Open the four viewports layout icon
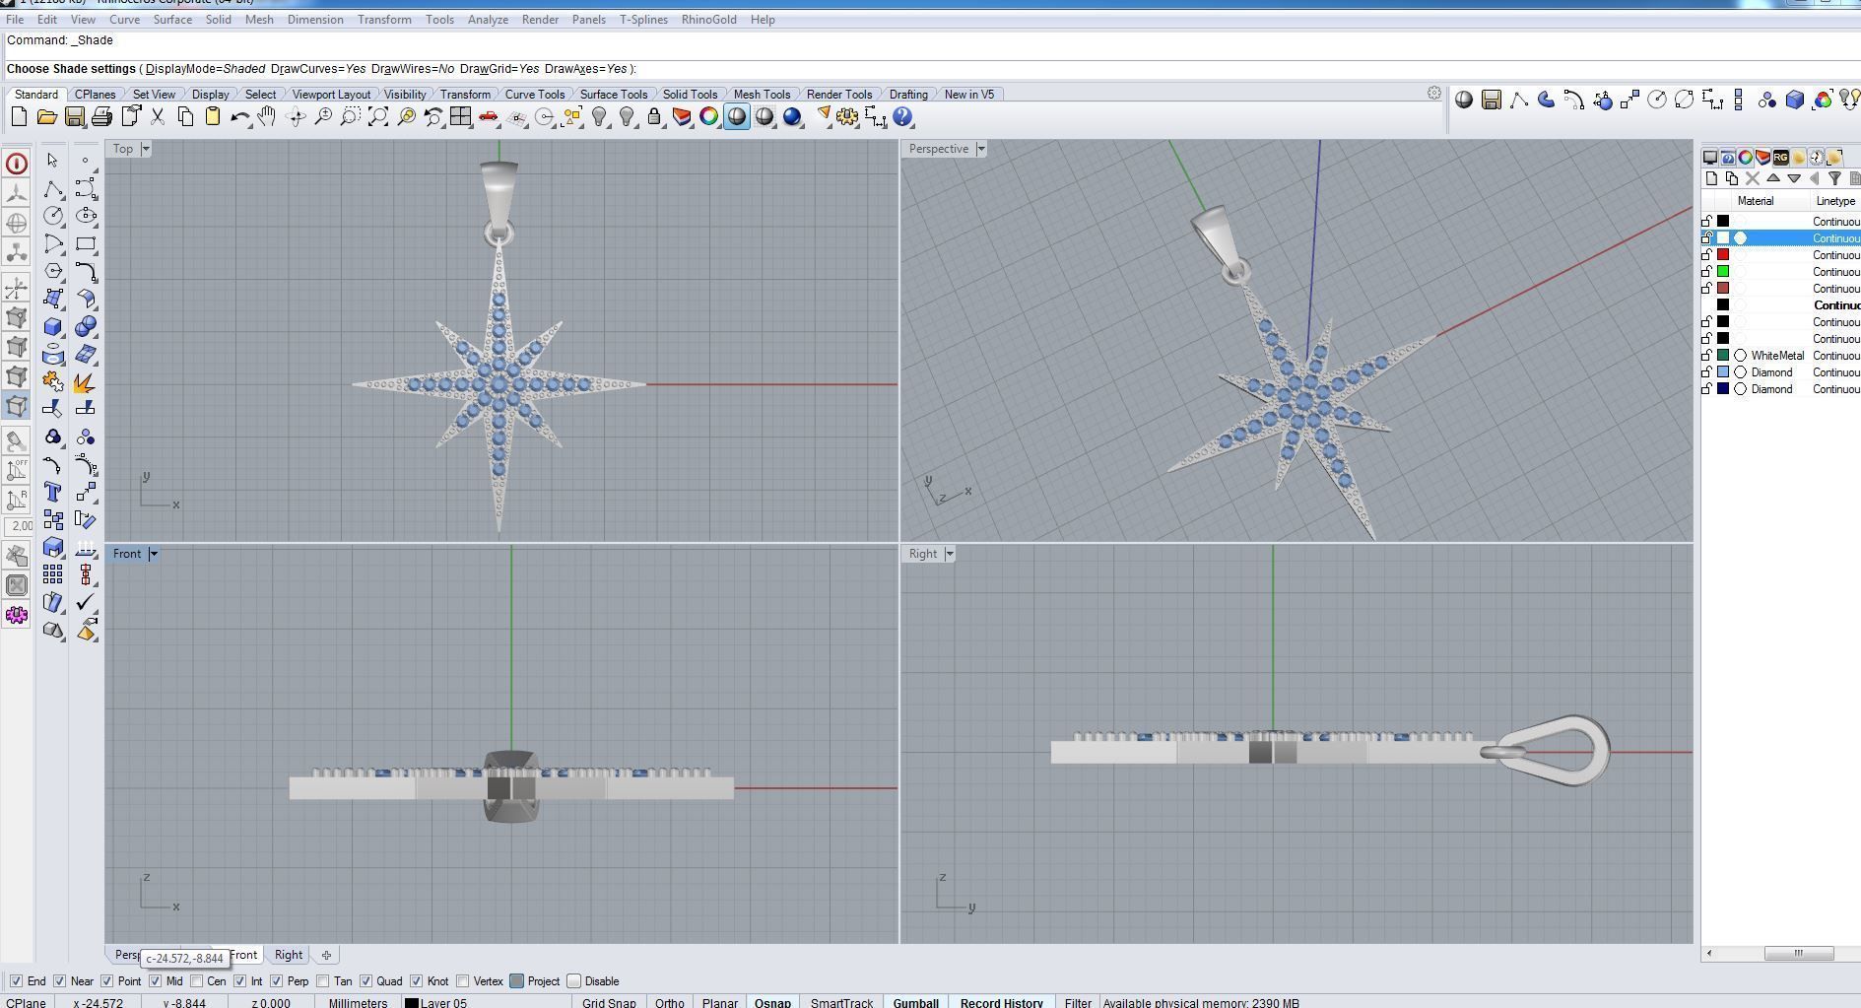 [460, 117]
